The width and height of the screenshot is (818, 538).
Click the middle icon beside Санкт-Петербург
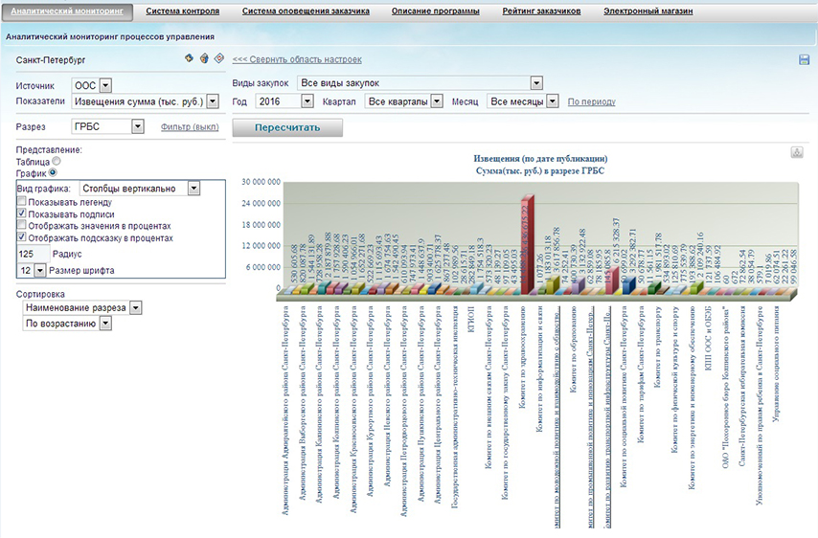[204, 58]
